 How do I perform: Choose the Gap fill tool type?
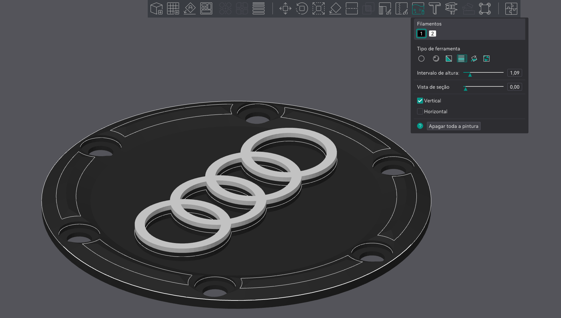pos(486,59)
